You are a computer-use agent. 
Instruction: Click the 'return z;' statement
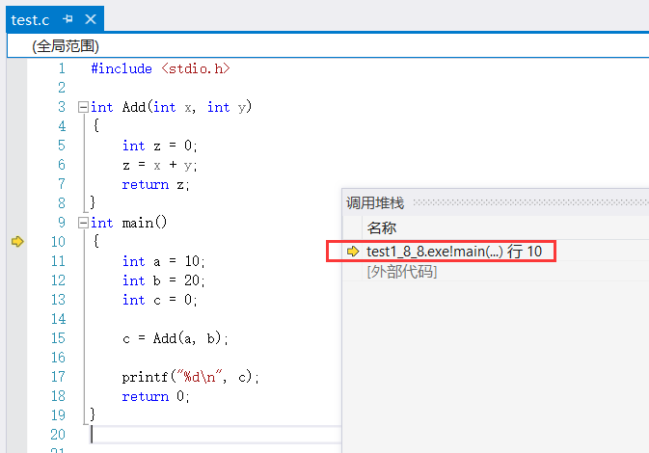point(155,184)
